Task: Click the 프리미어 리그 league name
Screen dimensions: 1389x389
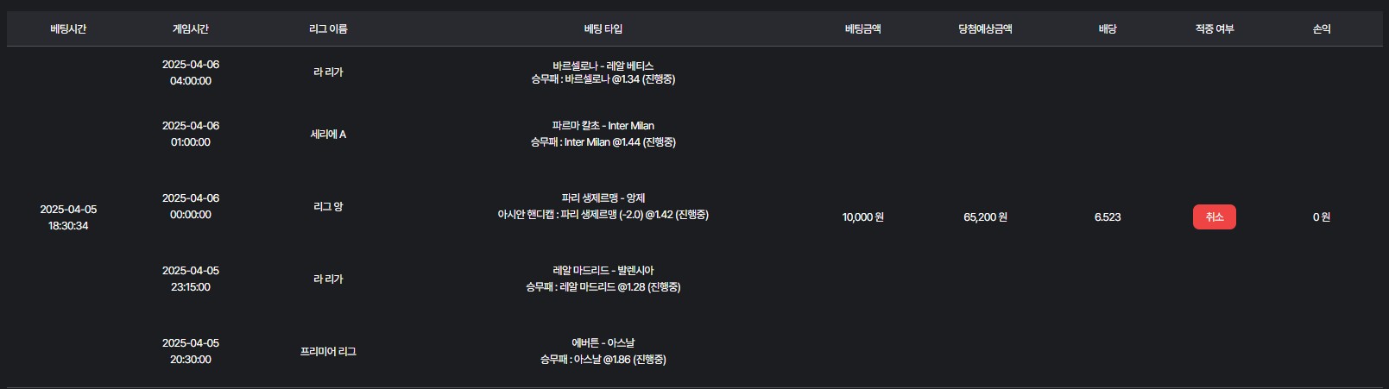Action: pyautogui.click(x=328, y=352)
